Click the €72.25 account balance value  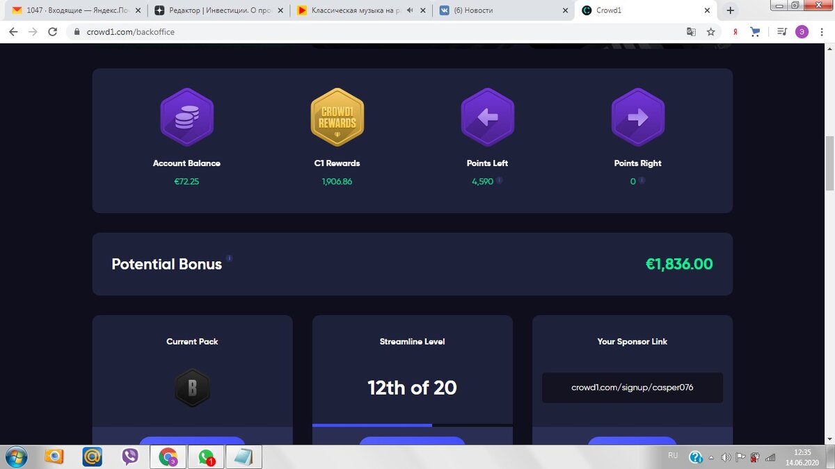tap(186, 181)
